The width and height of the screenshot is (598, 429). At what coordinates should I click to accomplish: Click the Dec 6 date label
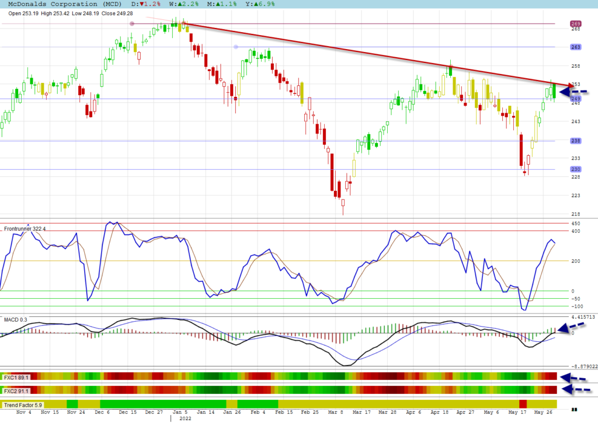[x=102, y=412]
